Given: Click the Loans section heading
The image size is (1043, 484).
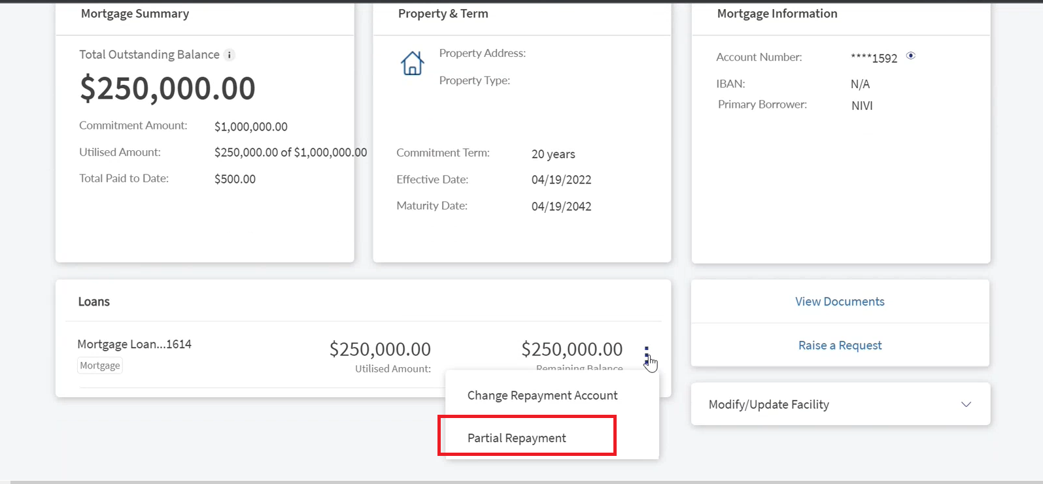Looking at the screenshot, I should [94, 302].
